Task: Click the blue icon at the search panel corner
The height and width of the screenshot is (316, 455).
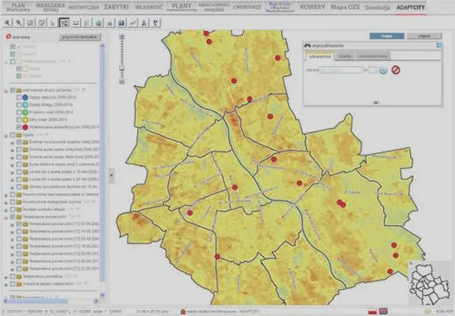Action: (439, 45)
